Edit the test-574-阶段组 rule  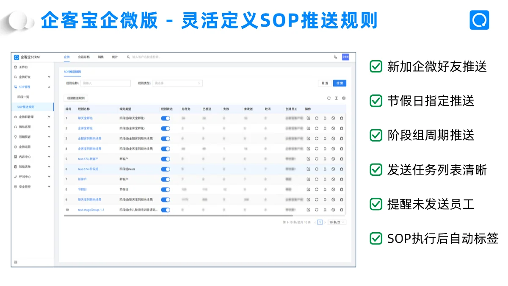point(308,169)
